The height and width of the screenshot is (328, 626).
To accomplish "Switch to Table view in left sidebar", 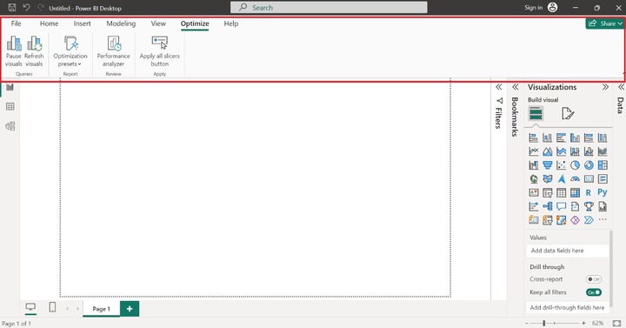I will [10, 106].
